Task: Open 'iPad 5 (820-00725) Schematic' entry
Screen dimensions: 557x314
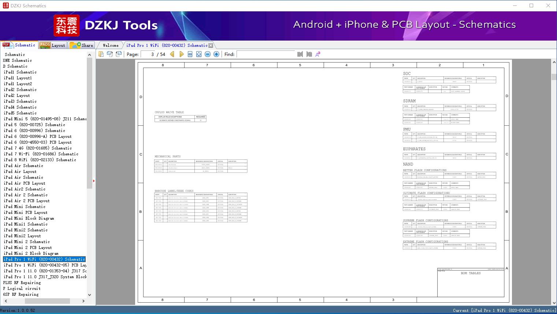Action: (x=34, y=125)
